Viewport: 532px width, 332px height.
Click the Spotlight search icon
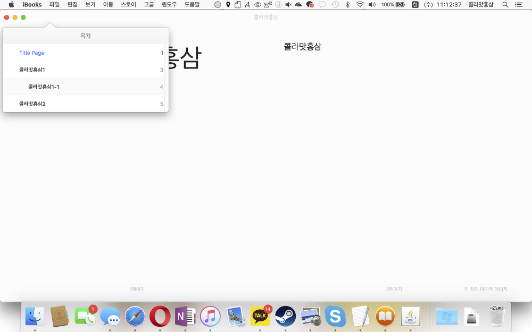pyautogui.click(x=505, y=4)
